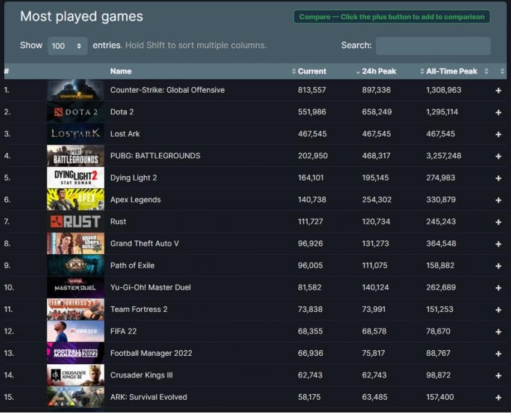Click FIFA 22 all-time peak 78,670
Screen dimensions: 511x413
coord(438,331)
